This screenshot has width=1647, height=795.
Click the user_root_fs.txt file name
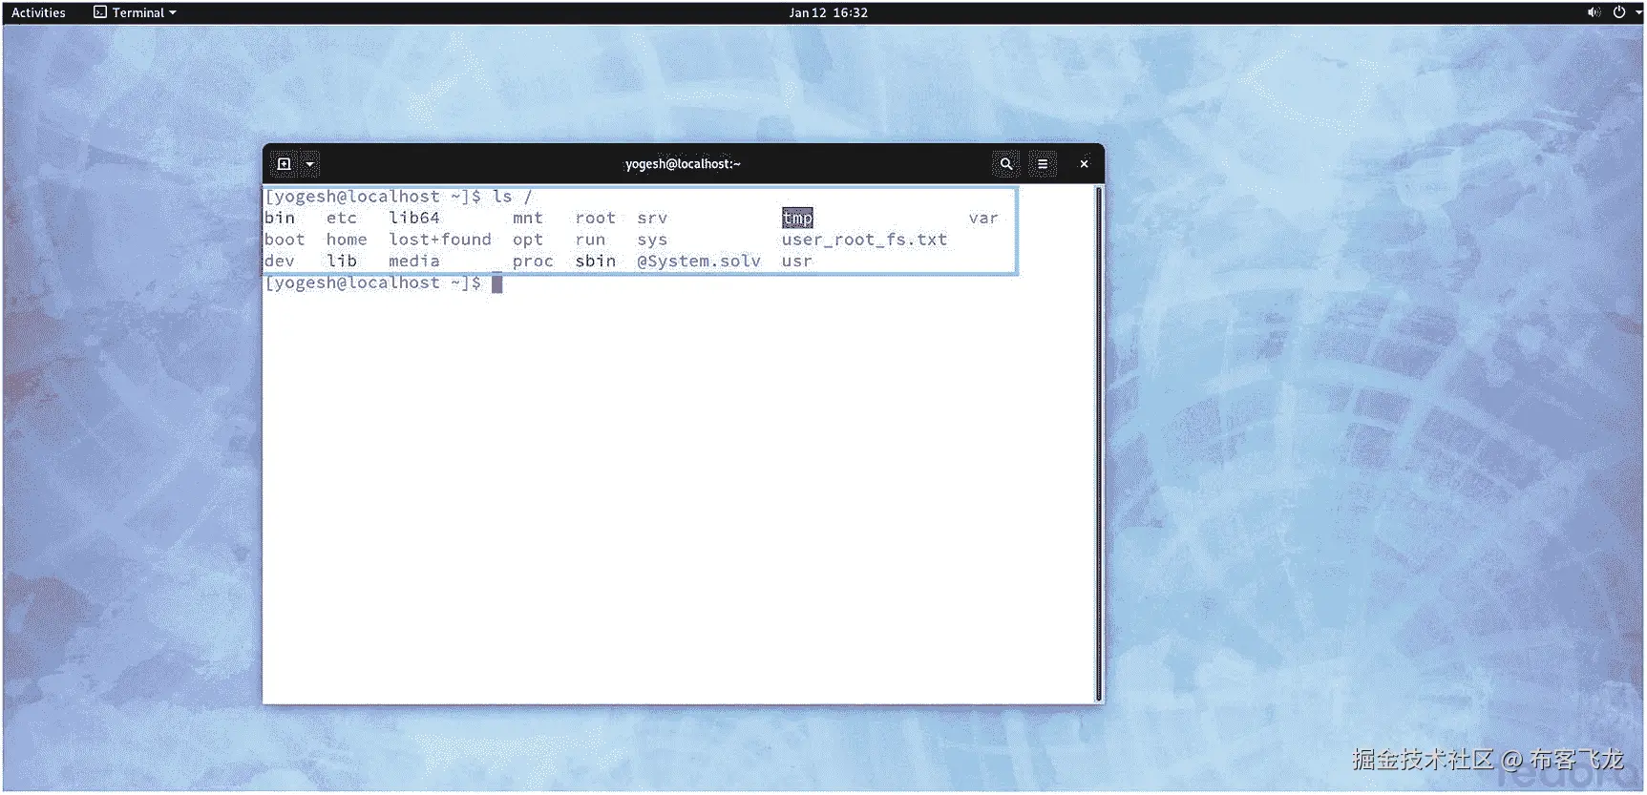864,240
